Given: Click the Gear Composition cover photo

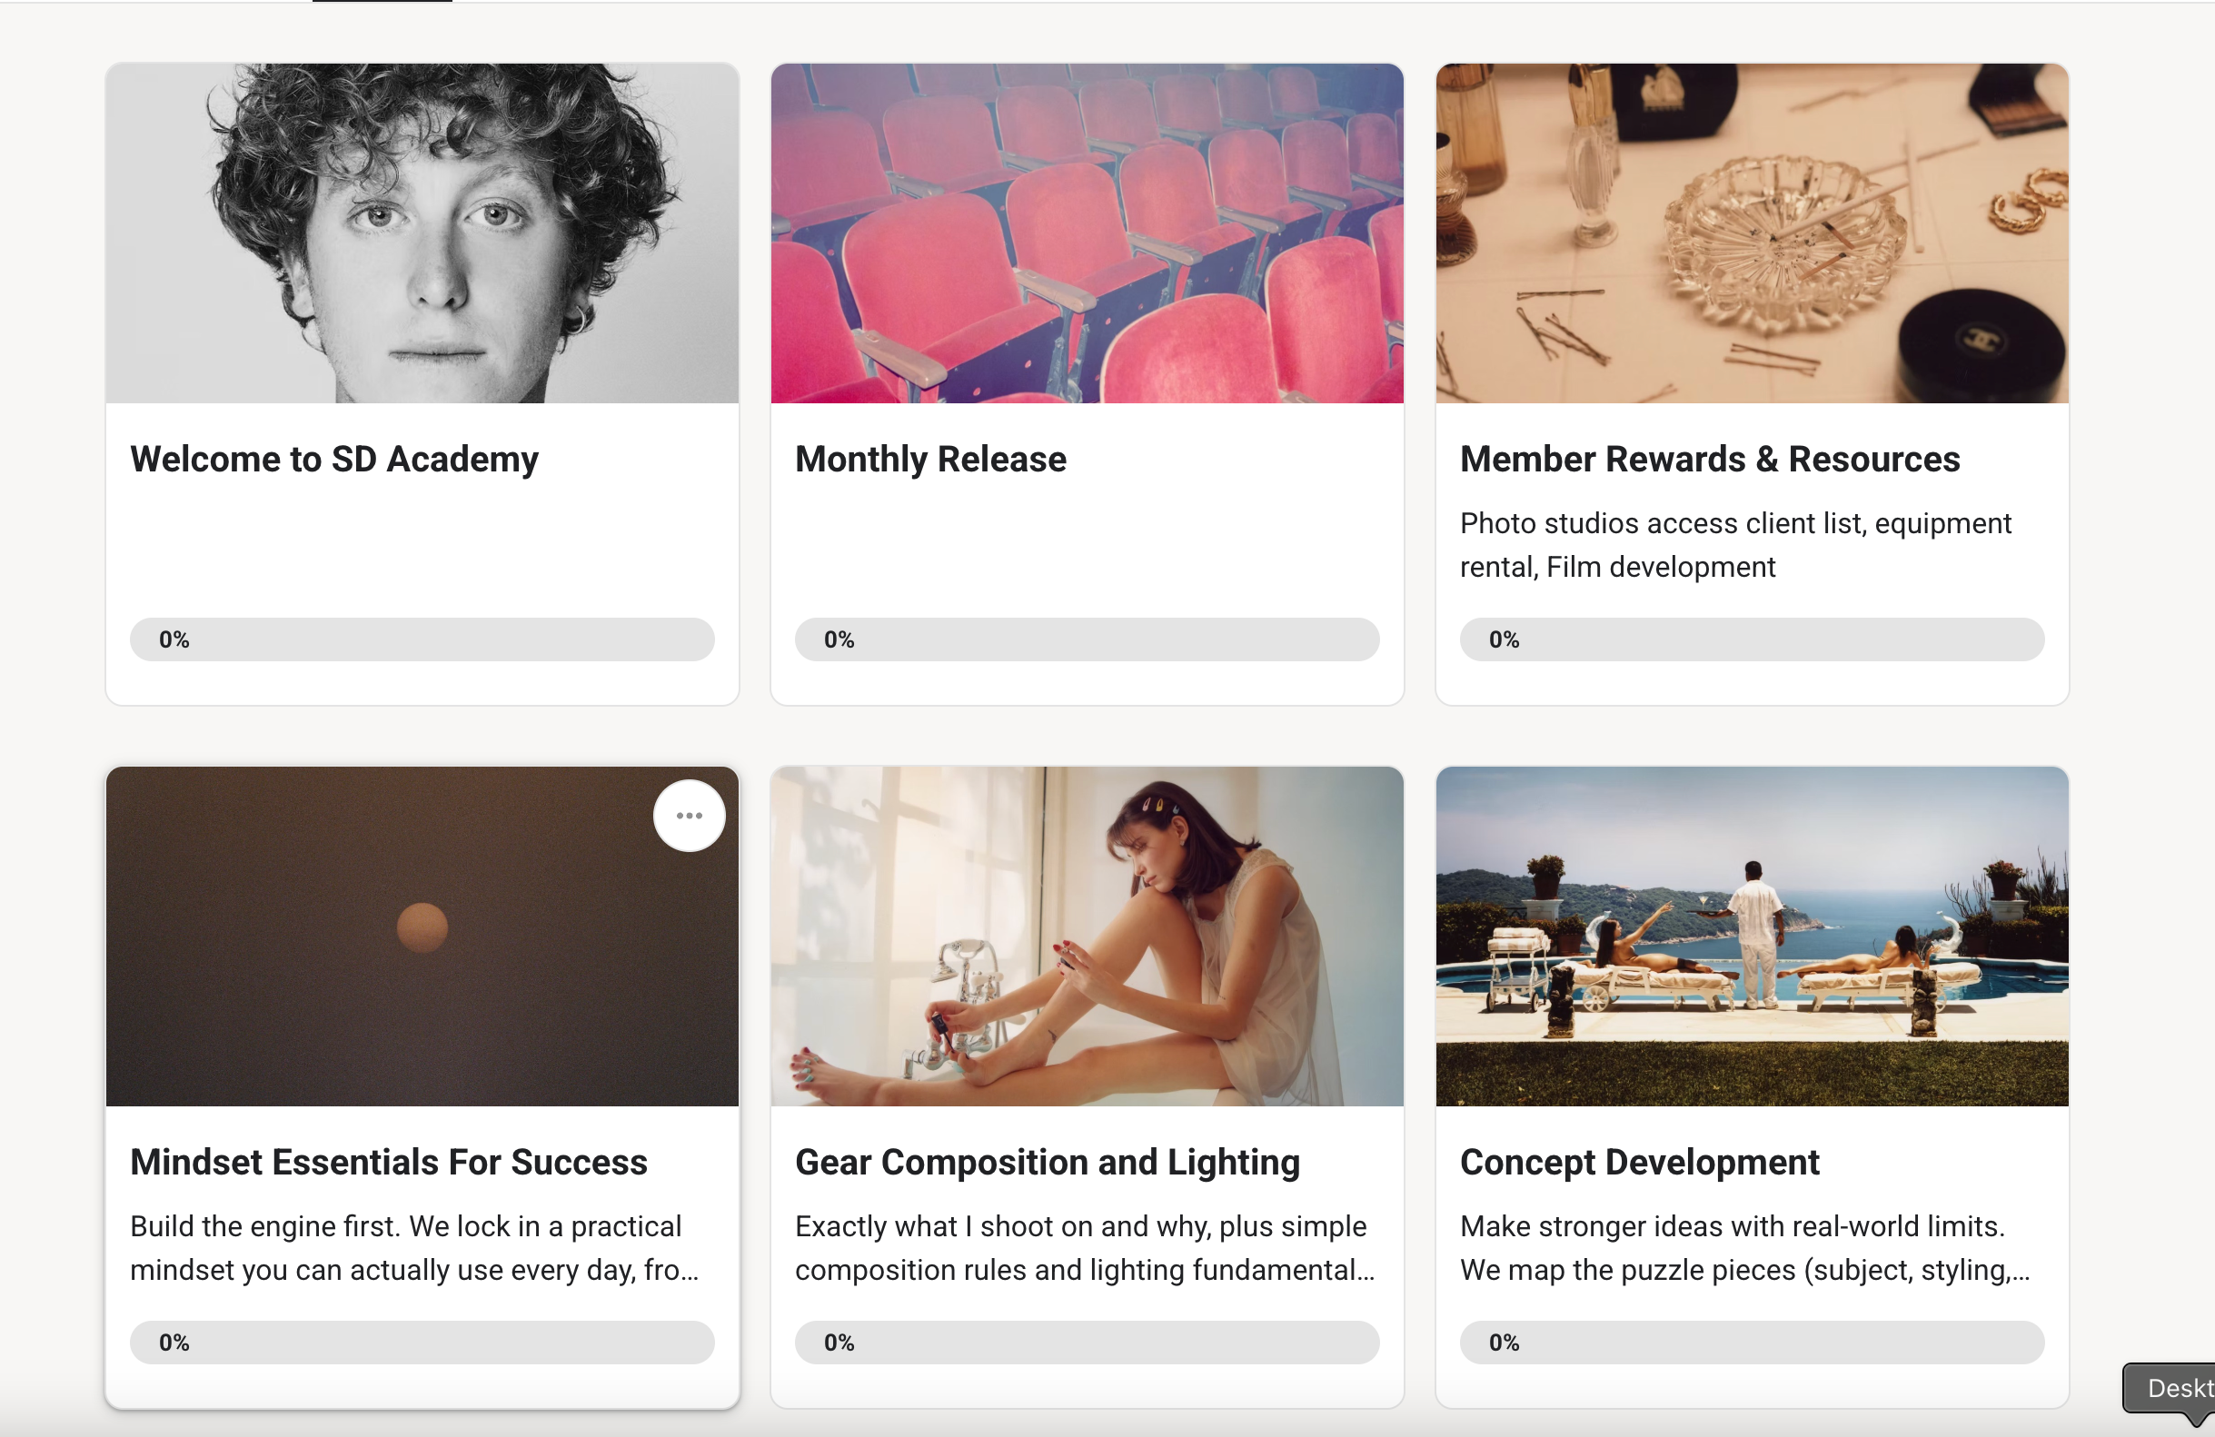Looking at the screenshot, I should tap(1086, 940).
